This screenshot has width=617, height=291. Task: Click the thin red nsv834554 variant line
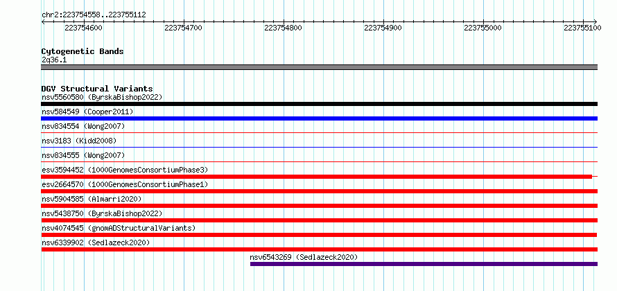coord(319,133)
